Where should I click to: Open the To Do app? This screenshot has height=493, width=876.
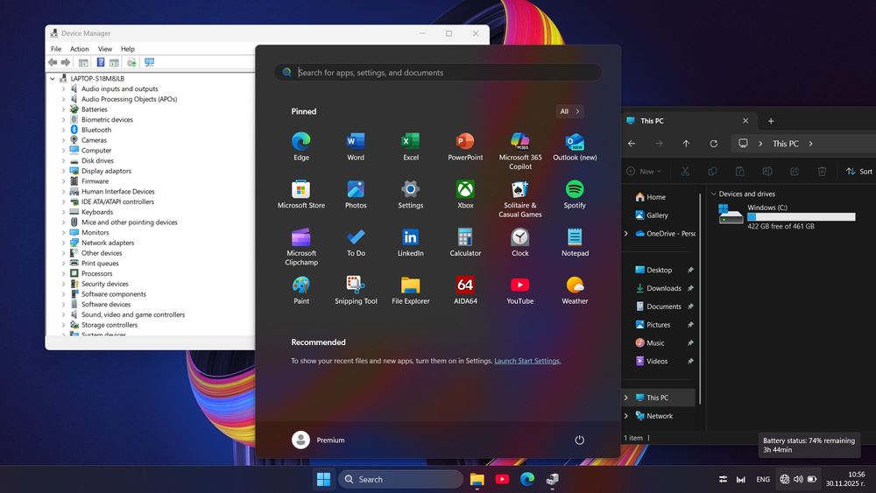pyautogui.click(x=356, y=243)
